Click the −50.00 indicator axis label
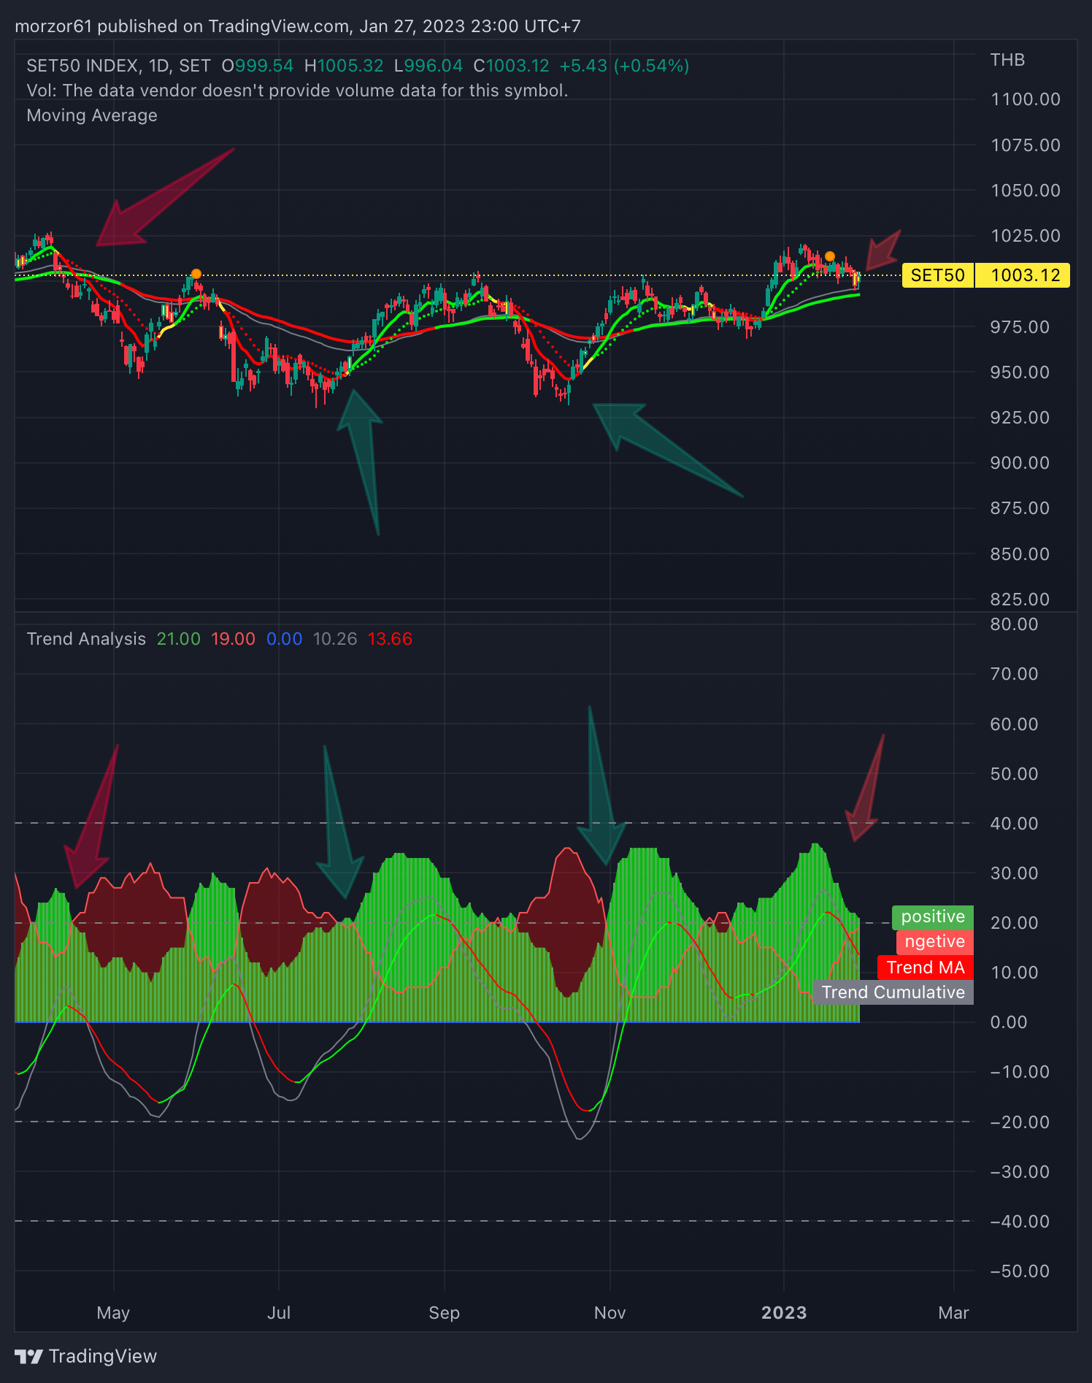This screenshot has height=1383, width=1092. coord(1020,1271)
